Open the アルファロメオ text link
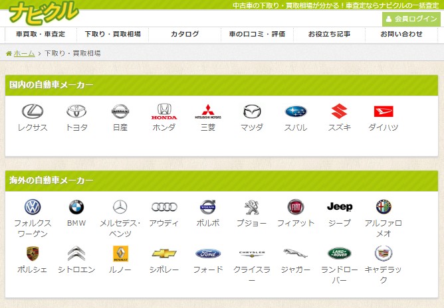This screenshot has height=308, width=444. (x=384, y=228)
